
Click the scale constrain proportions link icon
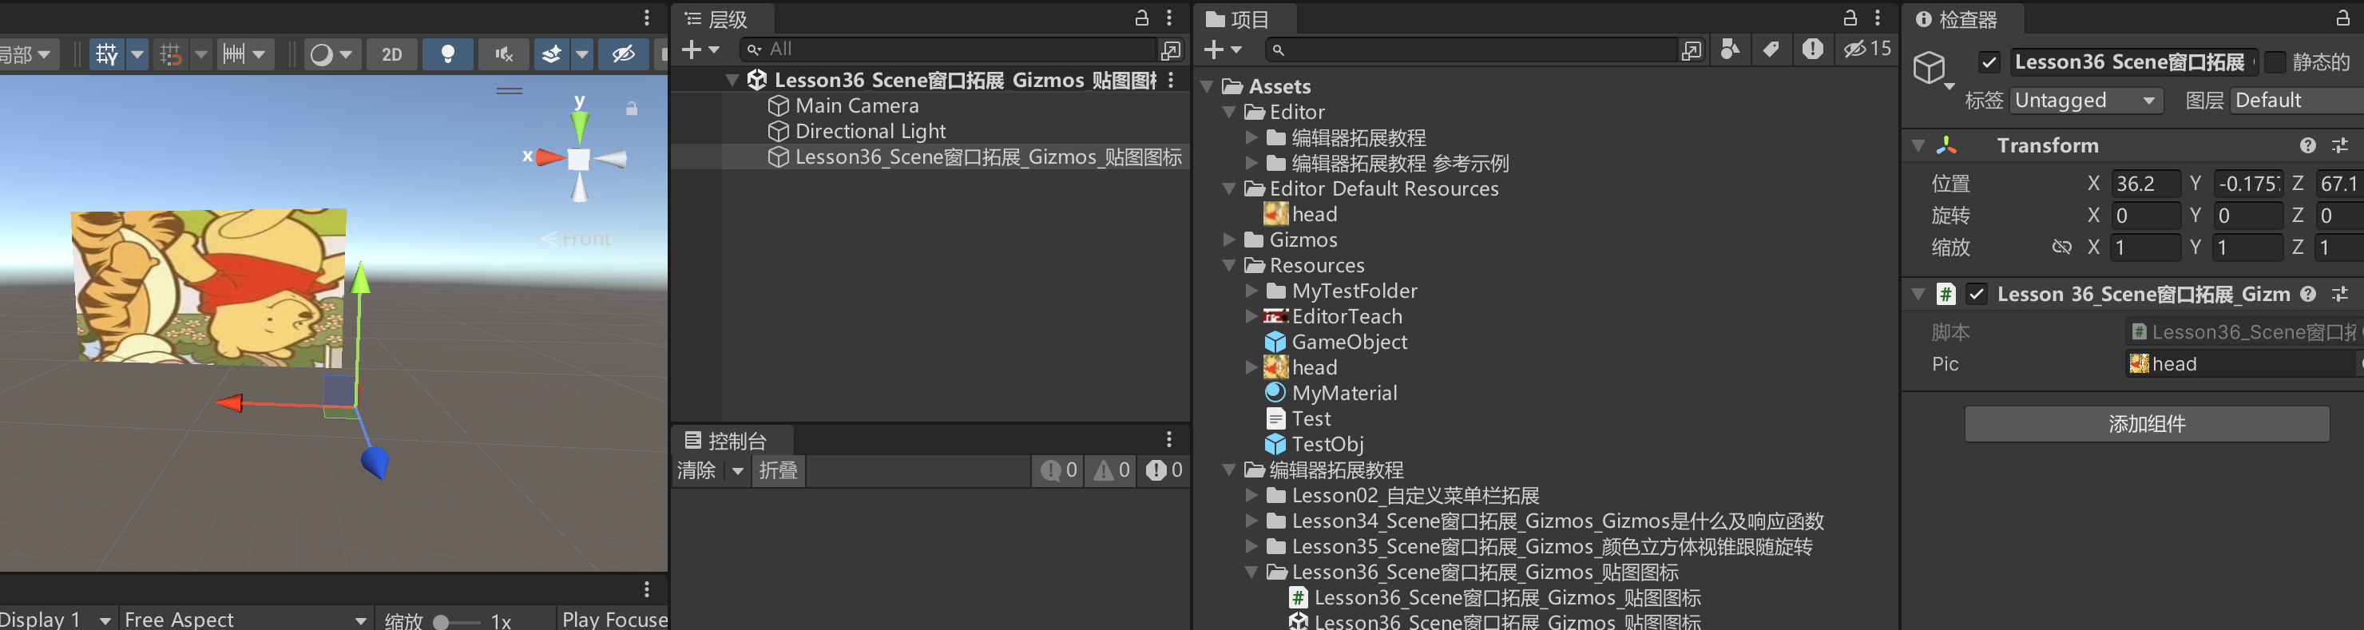tap(2061, 248)
